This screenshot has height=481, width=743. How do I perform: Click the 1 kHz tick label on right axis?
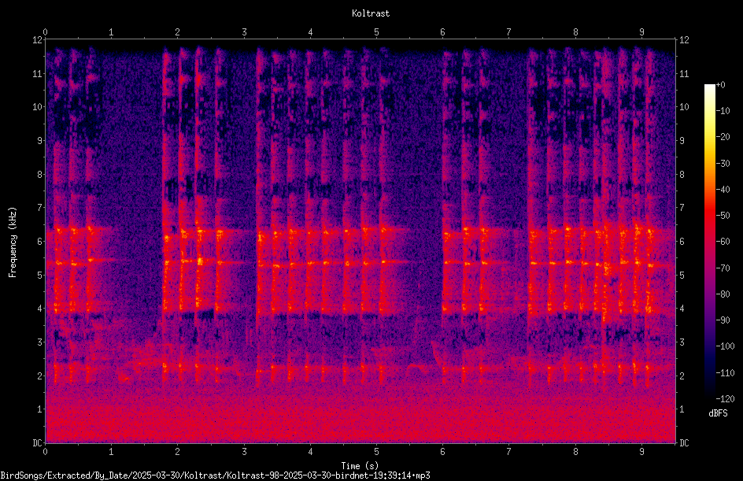(682, 409)
